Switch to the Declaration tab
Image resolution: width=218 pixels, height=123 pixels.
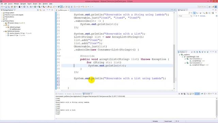[x=77, y=94]
